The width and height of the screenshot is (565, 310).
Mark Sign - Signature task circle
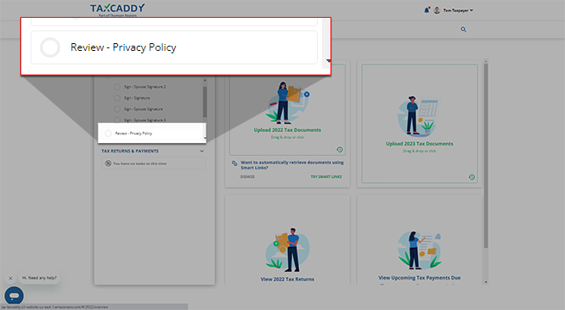pyautogui.click(x=116, y=97)
